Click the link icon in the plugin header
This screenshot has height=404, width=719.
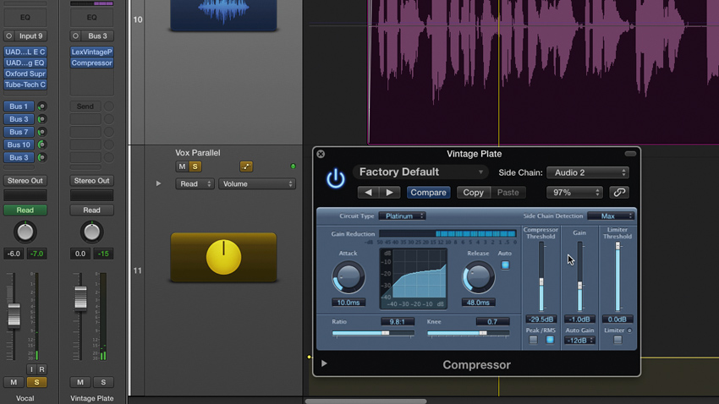click(x=619, y=193)
